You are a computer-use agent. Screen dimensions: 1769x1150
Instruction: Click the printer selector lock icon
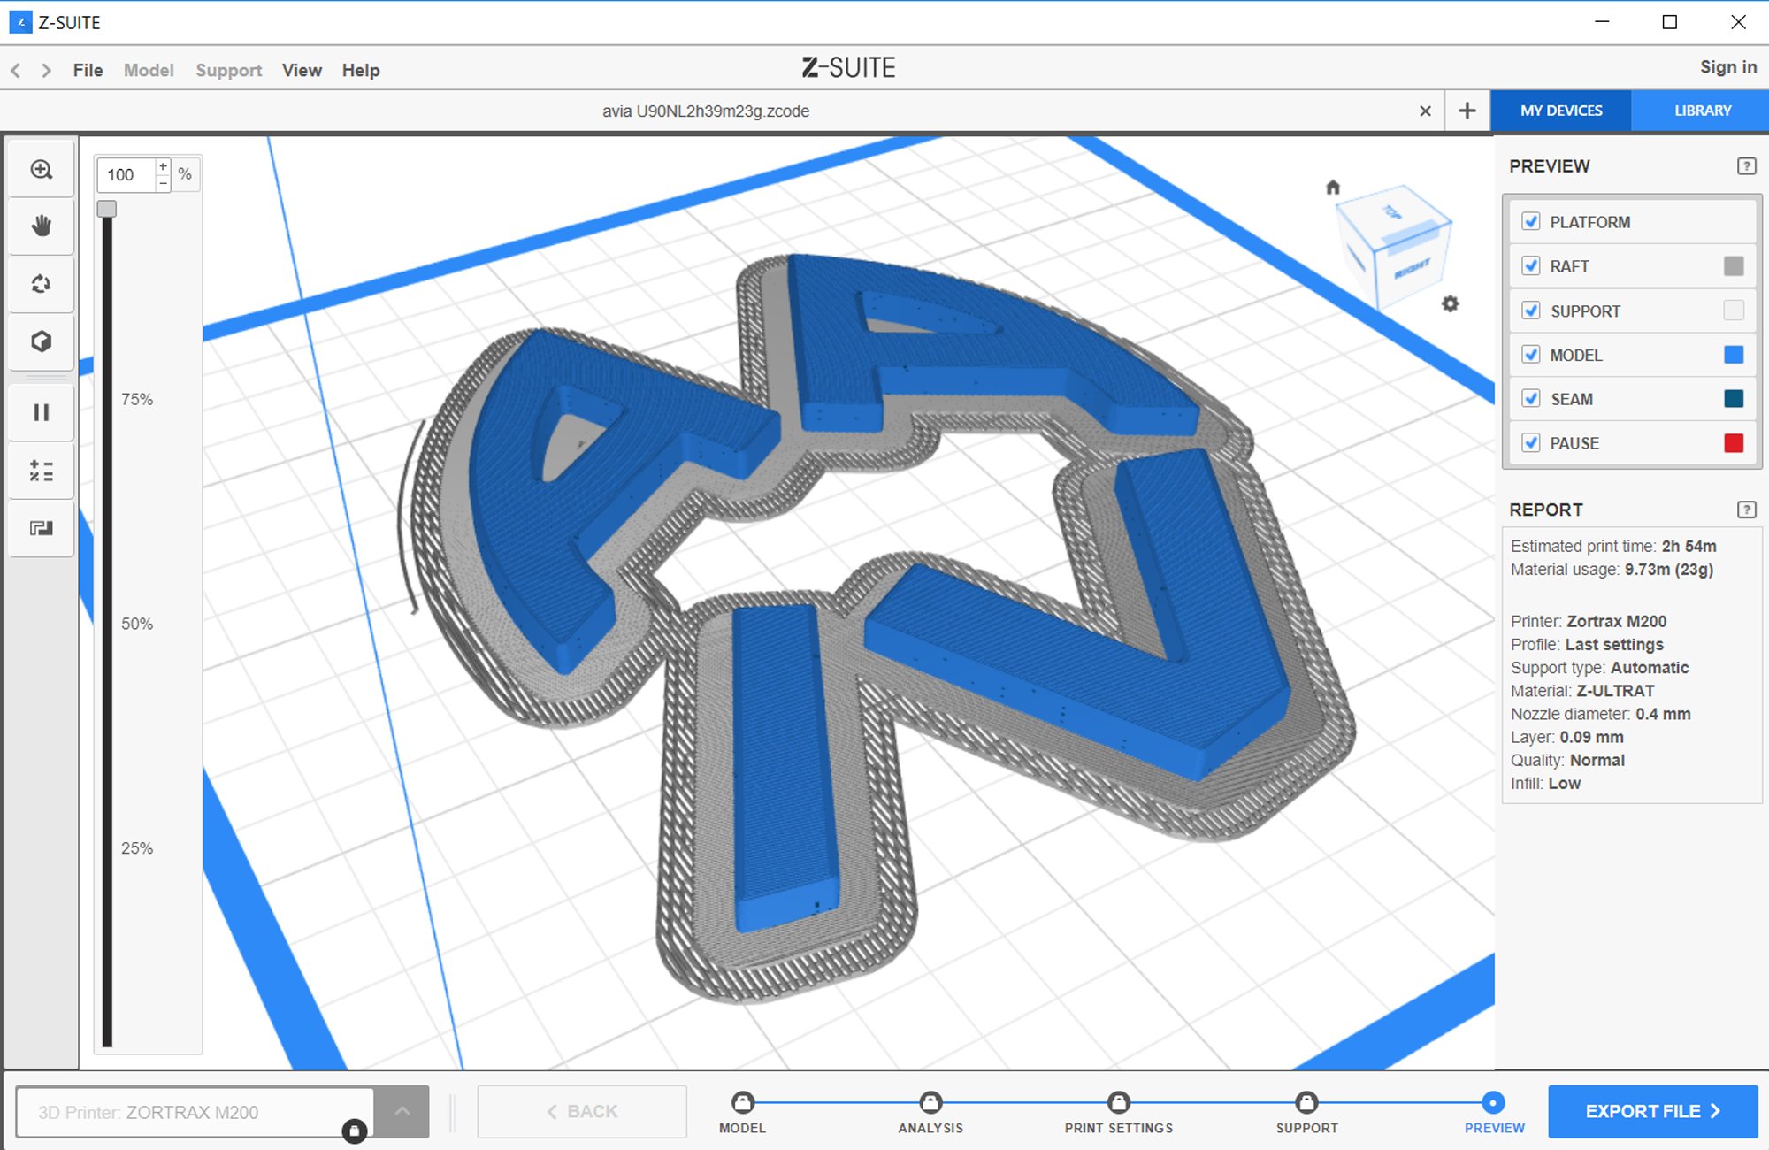click(354, 1131)
